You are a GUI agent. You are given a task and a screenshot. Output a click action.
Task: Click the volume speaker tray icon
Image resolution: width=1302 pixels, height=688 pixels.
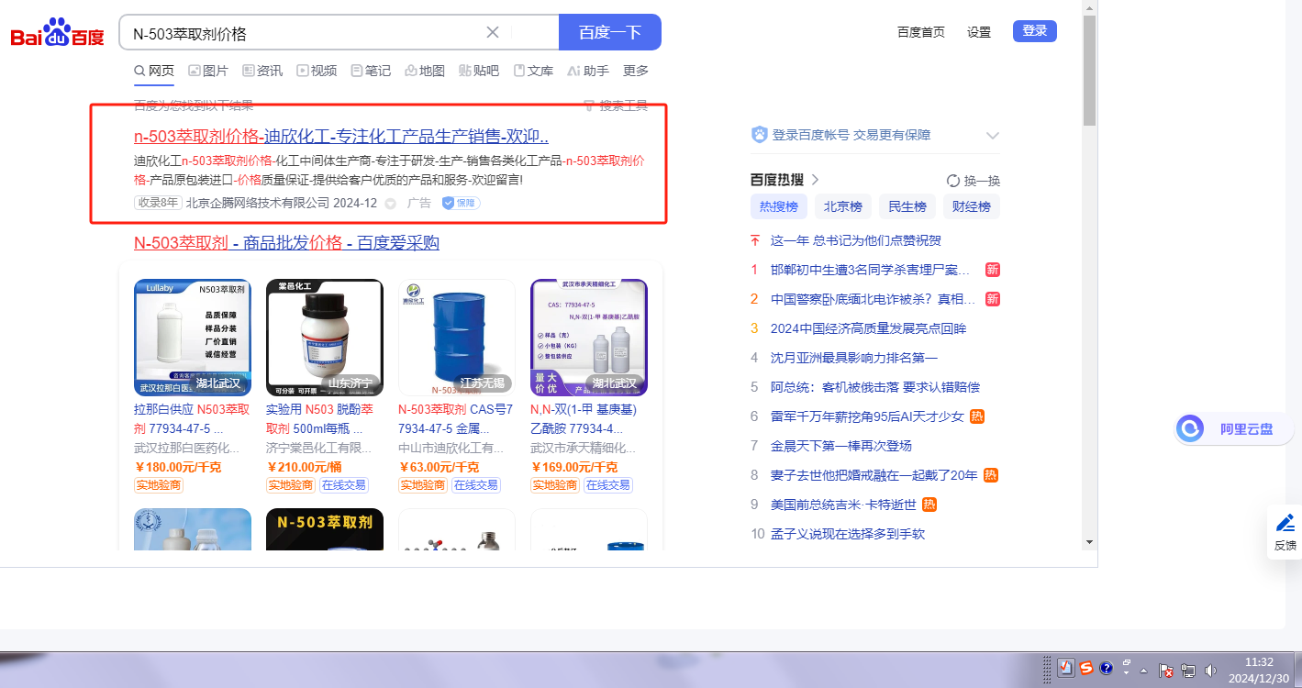[x=1210, y=671]
